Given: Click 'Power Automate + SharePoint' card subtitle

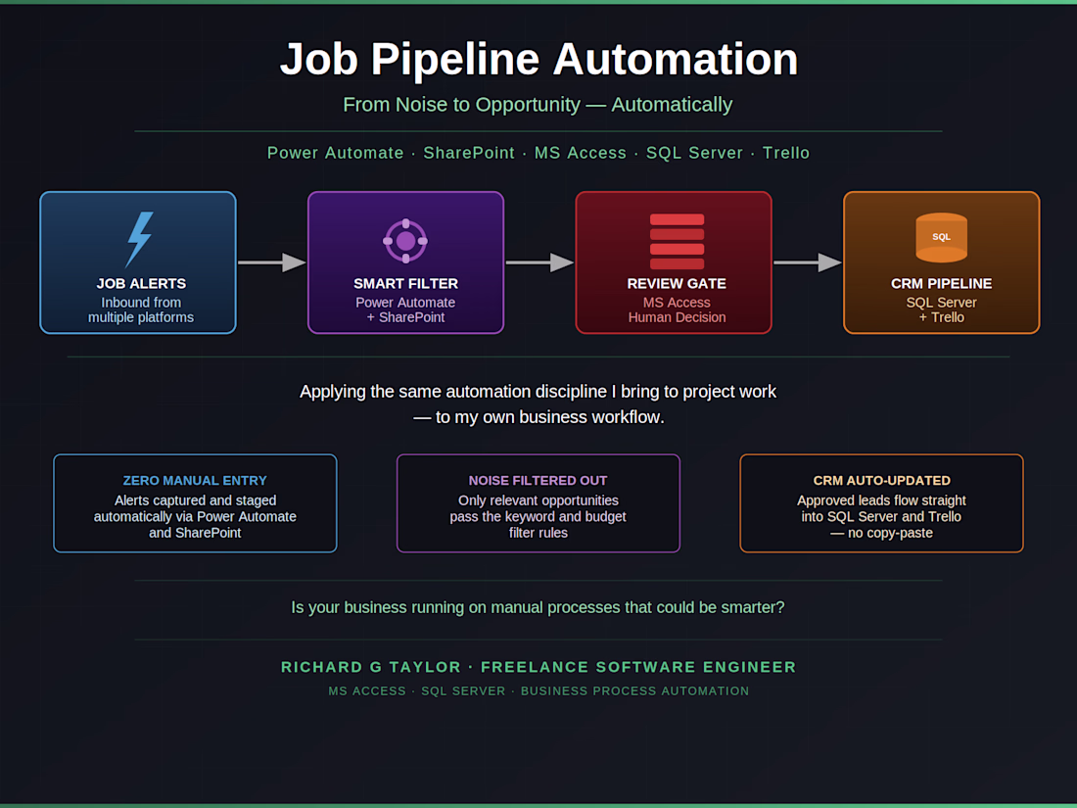Looking at the screenshot, I should tap(405, 309).
